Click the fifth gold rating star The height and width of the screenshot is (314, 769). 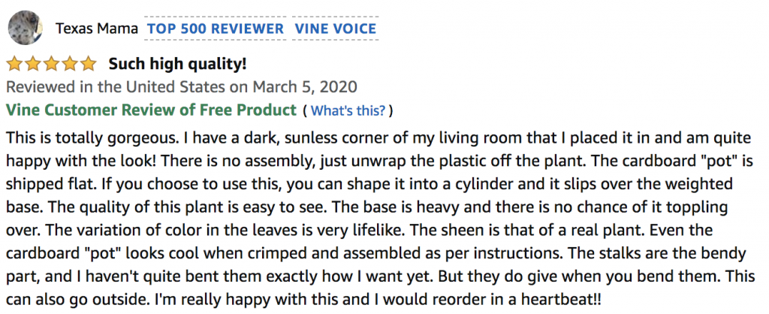[x=88, y=64]
